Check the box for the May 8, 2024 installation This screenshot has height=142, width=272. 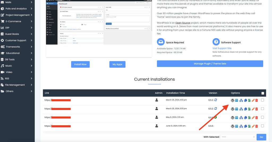pos(262,117)
